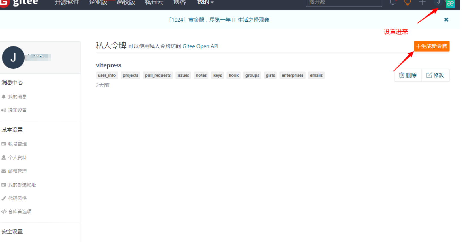Click the code icon beside 仓库首选项

(x=4, y=211)
